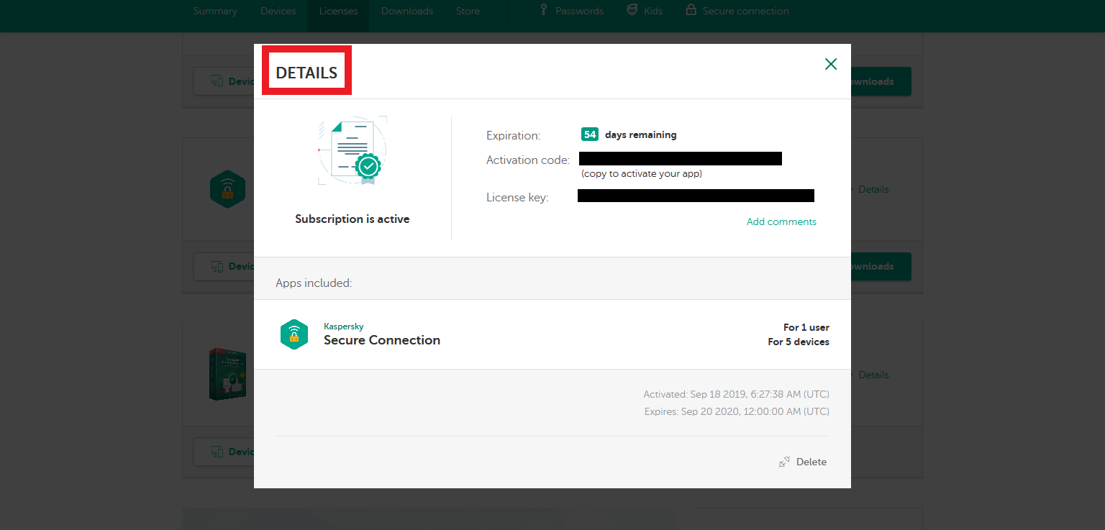The height and width of the screenshot is (530, 1105).
Task: Click Devices button under the hexagon lock card
Action: click(224, 266)
